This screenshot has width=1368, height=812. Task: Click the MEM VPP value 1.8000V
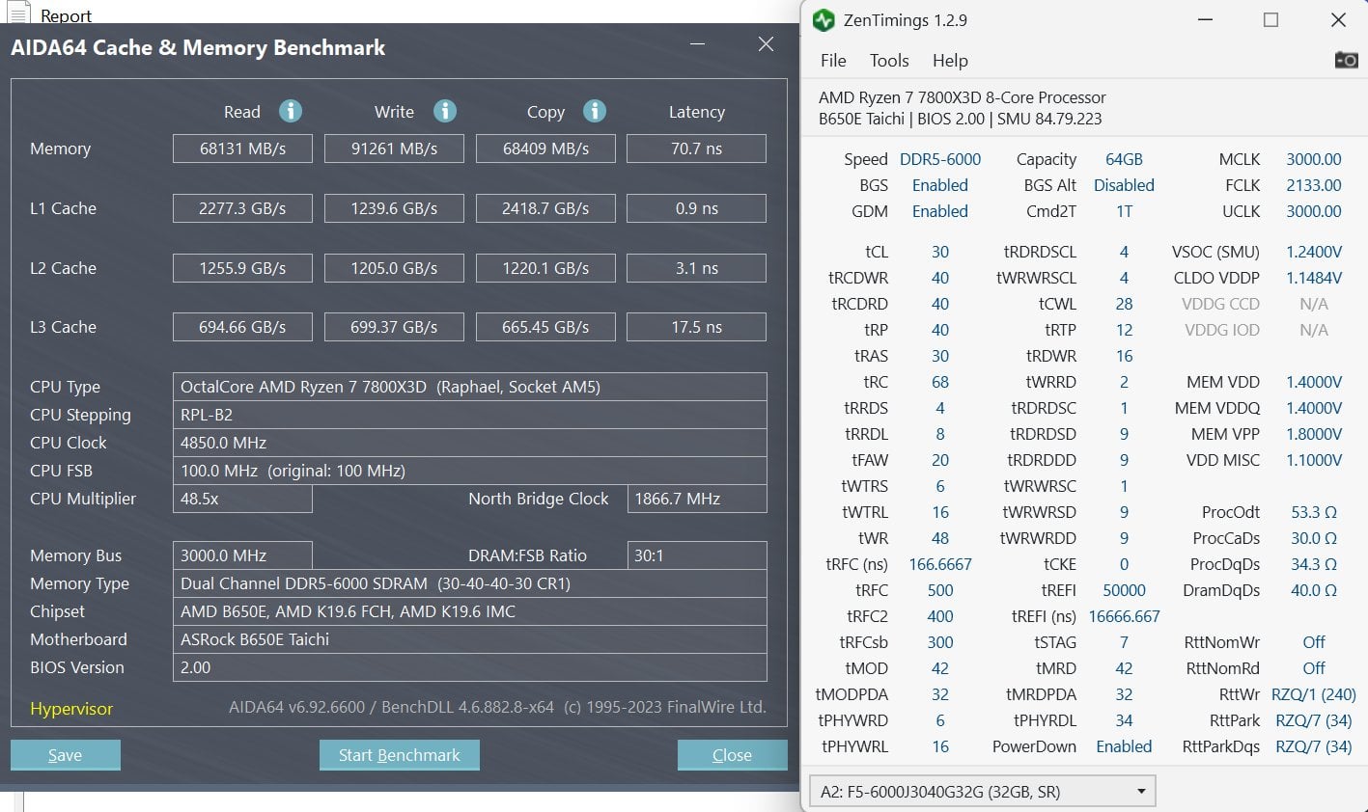point(1314,434)
